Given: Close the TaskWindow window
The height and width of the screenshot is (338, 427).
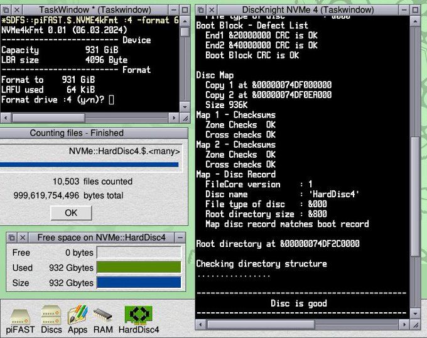Looking at the screenshot, I should pyautogui.click(x=17, y=10).
